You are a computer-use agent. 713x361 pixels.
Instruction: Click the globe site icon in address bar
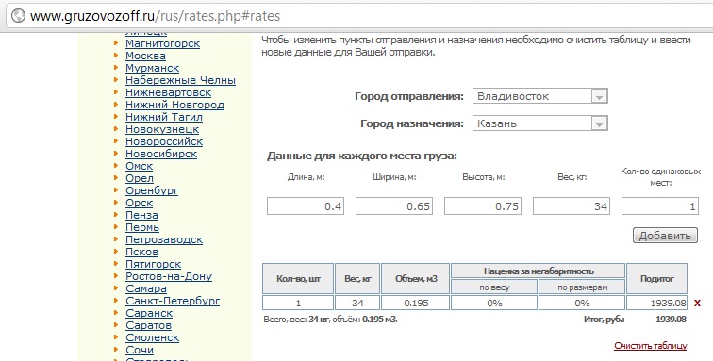[18, 16]
